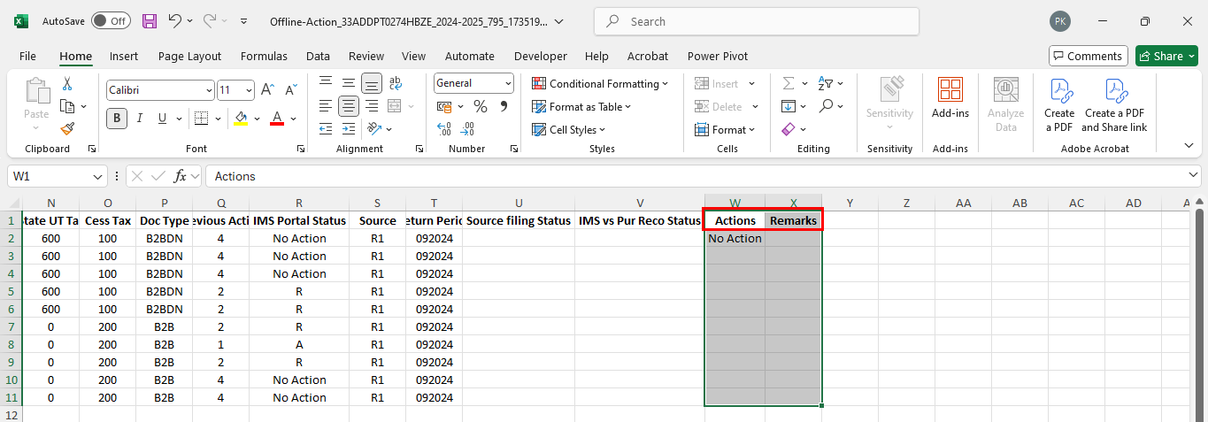Click the Save floppy disk icon
The width and height of the screenshot is (1208, 422).
[150, 21]
